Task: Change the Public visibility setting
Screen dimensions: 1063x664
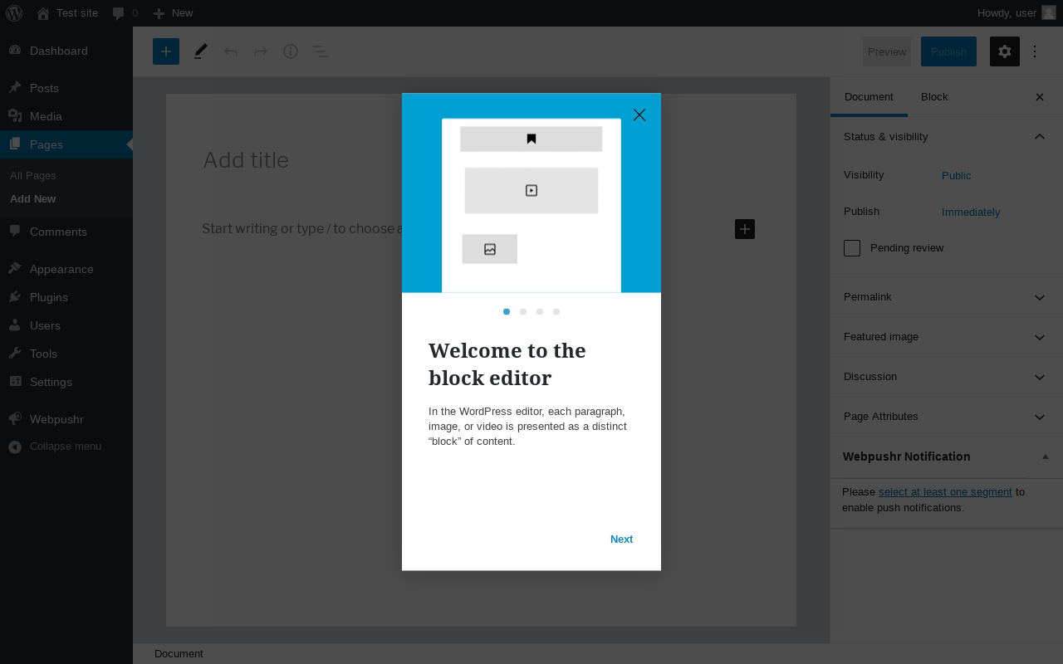Action: coord(957,176)
